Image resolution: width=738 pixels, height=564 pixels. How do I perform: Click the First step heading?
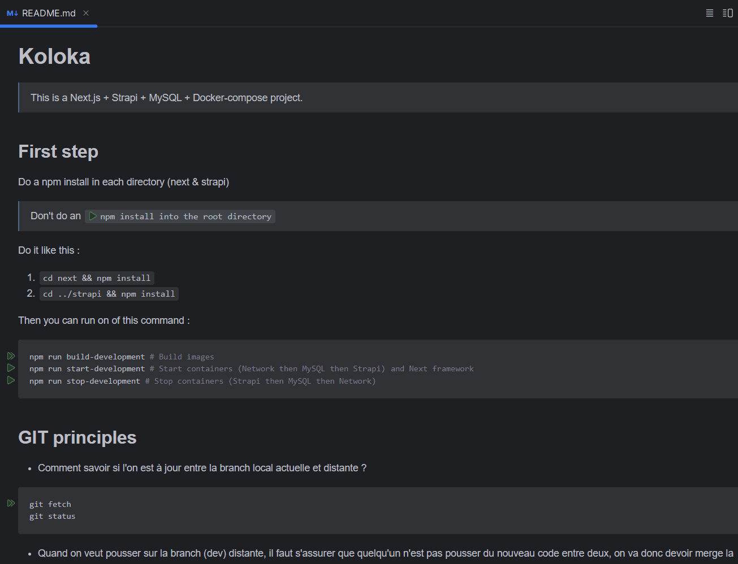(x=58, y=151)
